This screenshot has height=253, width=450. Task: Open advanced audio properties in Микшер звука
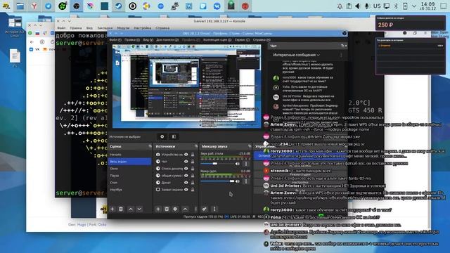[x=205, y=209]
